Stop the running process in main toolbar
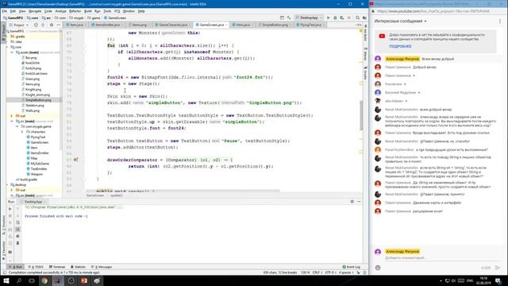 click(349, 17)
